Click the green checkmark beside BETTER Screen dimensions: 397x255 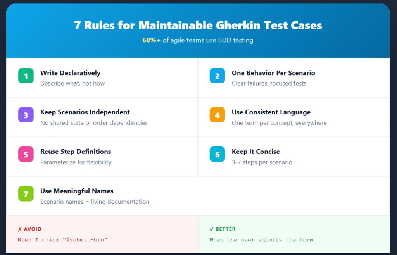[211, 229]
